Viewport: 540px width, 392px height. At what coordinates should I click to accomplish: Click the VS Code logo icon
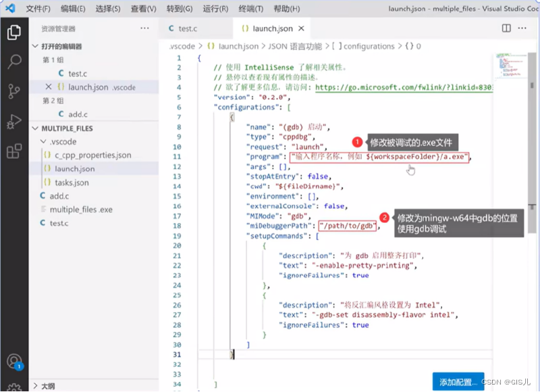click(x=11, y=8)
